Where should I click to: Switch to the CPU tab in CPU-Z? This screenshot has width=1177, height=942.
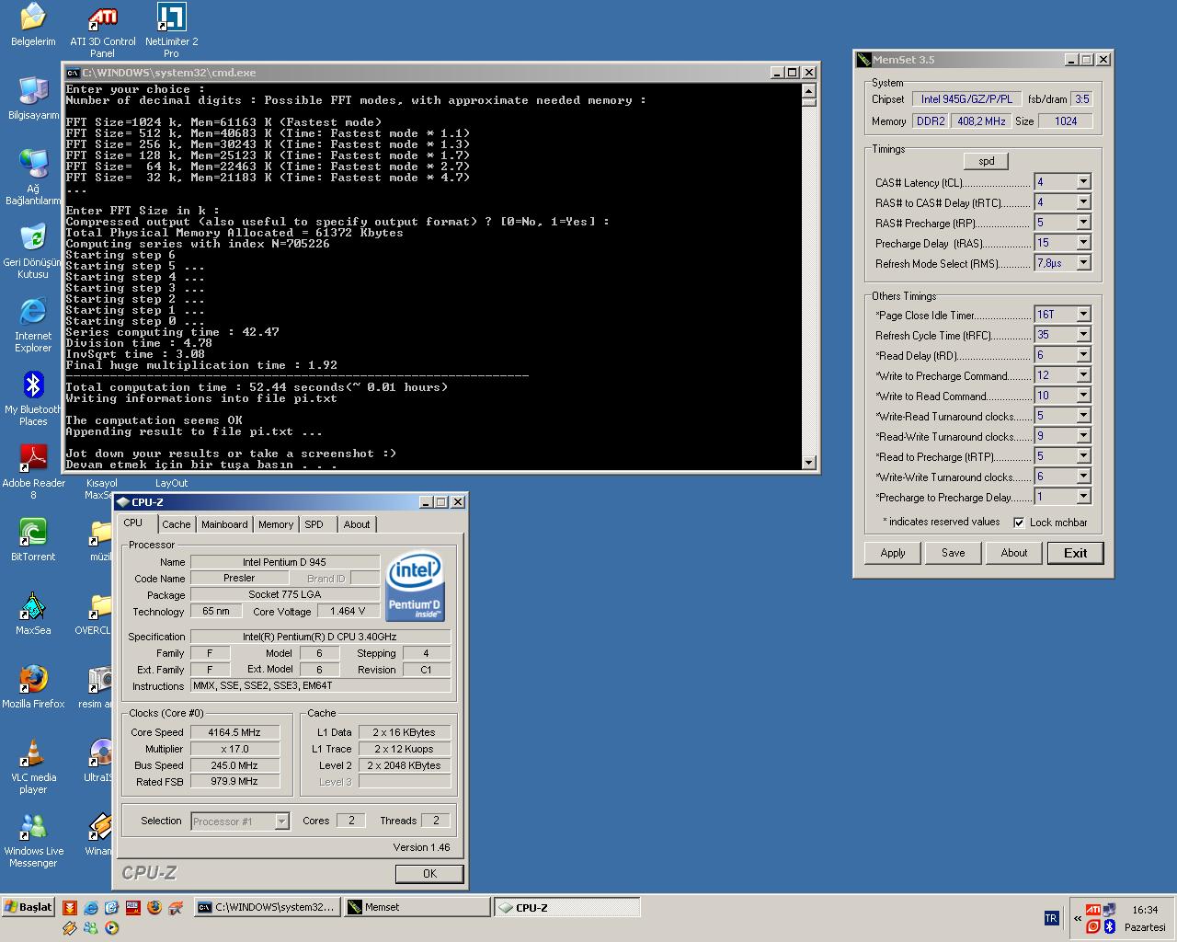(137, 523)
